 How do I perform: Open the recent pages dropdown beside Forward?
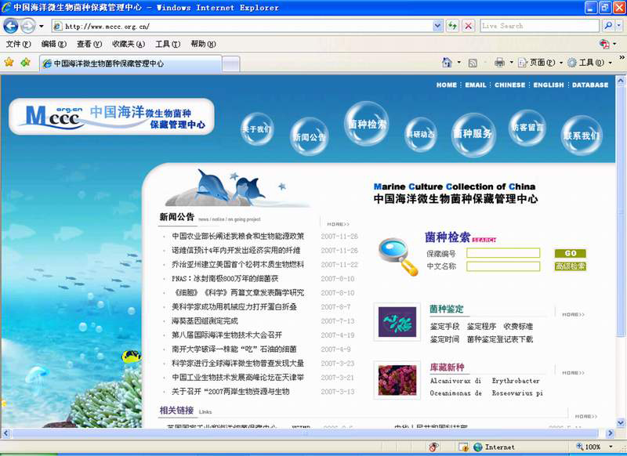point(42,27)
